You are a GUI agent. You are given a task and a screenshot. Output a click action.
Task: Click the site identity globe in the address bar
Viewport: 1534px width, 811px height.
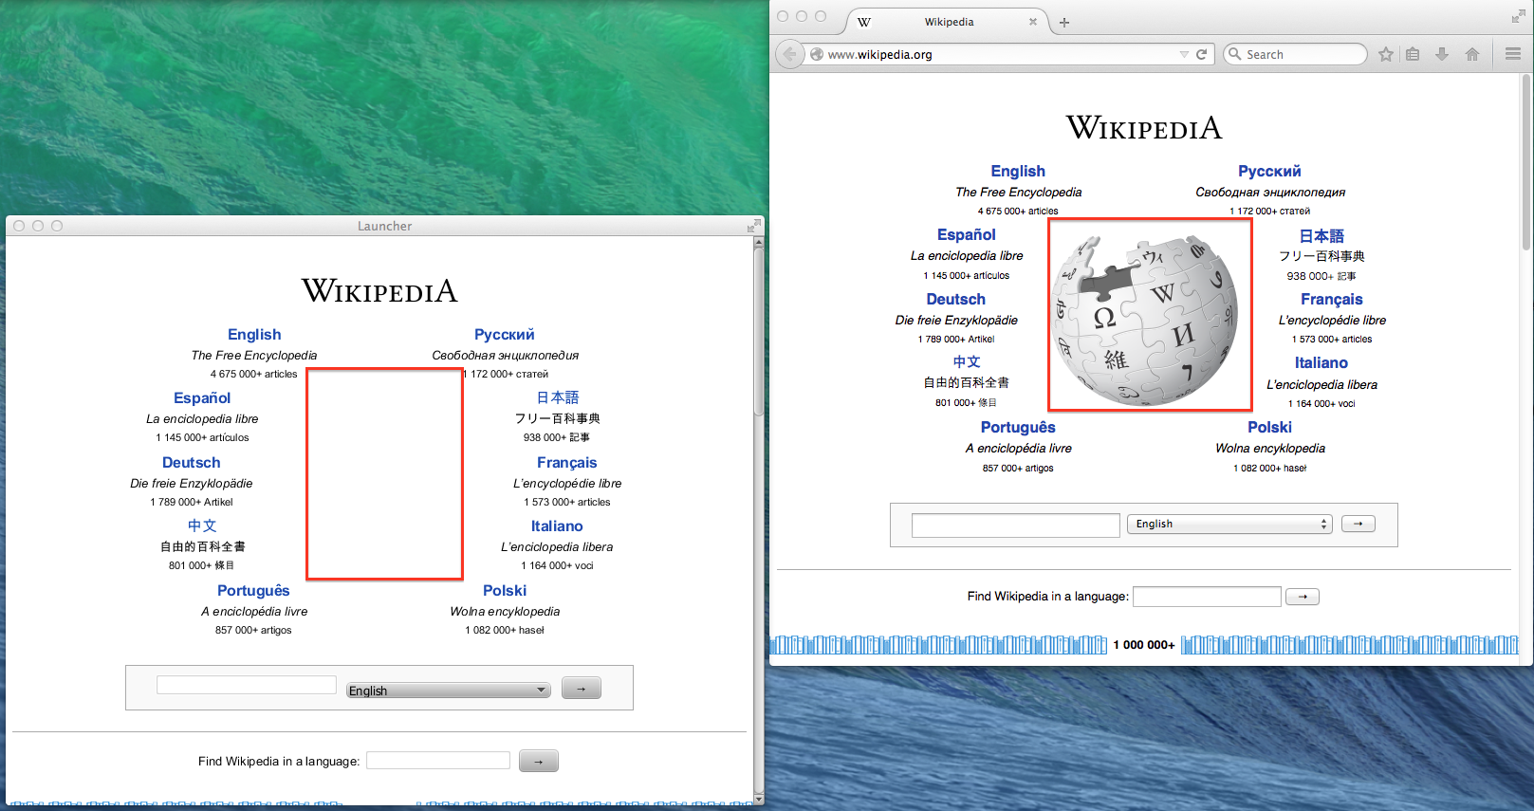tap(816, 54)
